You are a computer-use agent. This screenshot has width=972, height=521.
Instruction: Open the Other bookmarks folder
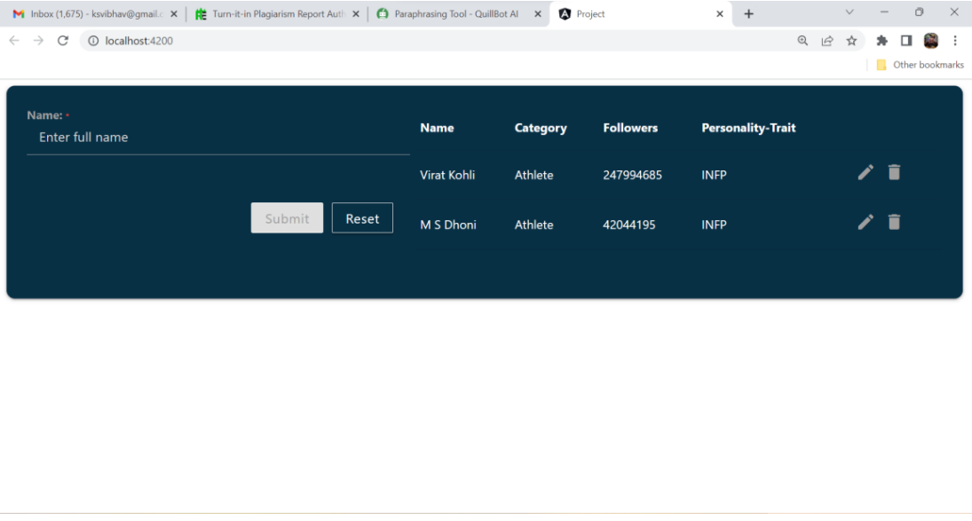920,65
